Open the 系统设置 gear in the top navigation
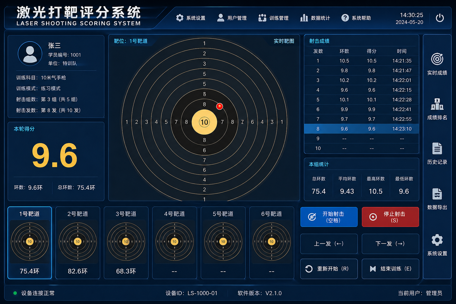The image size is (456, 304). point(191,18)
